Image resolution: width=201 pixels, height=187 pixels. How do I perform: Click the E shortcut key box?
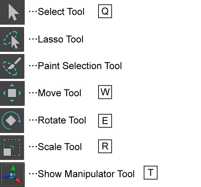point(105,121)
